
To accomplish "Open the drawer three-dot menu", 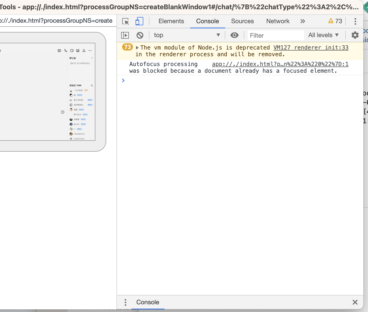I will (125, 302).
